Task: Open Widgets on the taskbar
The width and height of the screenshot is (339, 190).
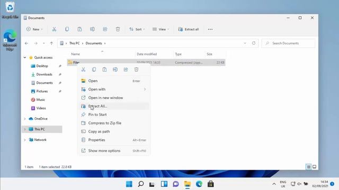Action: 164,184
